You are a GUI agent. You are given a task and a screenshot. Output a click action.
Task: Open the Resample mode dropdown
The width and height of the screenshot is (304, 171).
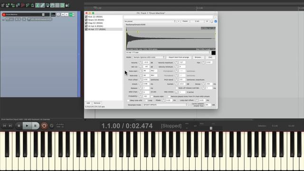click(x=165, y=104)
